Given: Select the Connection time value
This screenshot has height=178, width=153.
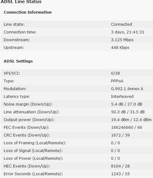Looking at the screenshot, I should coord(128,32).
